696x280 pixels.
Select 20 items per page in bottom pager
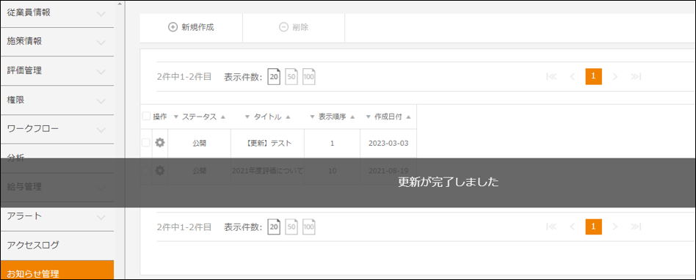click(x=275, y=226)
